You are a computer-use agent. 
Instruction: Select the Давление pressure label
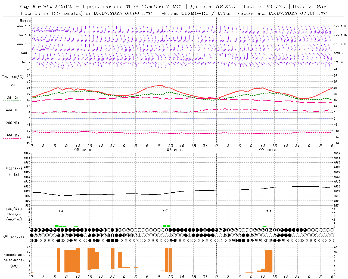(x=14, y=168)
